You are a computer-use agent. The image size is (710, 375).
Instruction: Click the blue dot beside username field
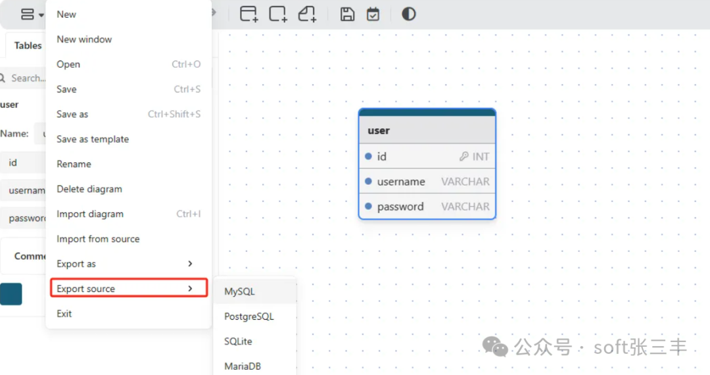[x=368, y=181]
